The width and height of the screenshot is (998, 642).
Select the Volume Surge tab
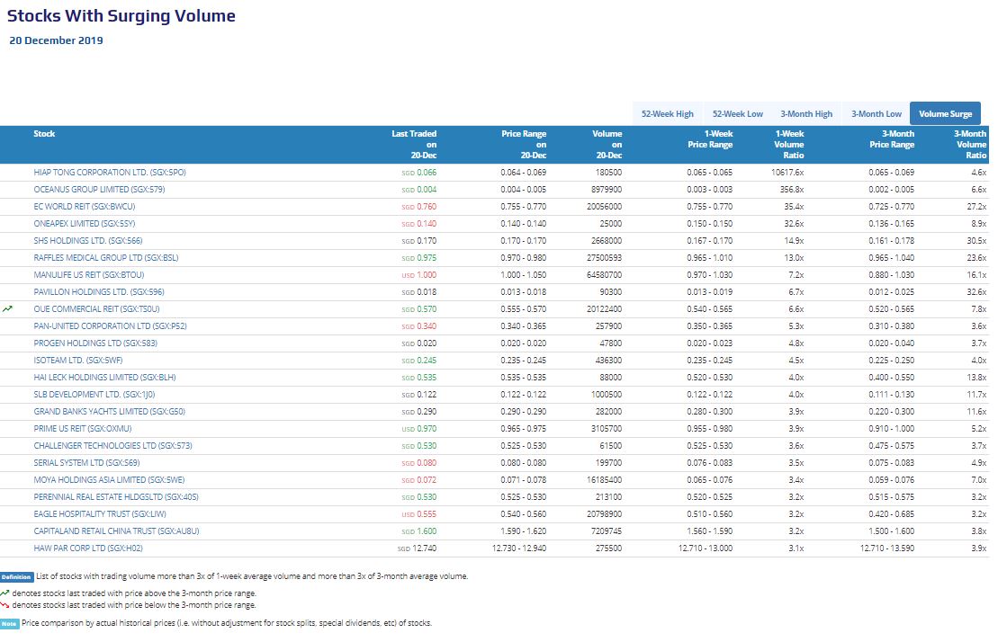point(945,114)
